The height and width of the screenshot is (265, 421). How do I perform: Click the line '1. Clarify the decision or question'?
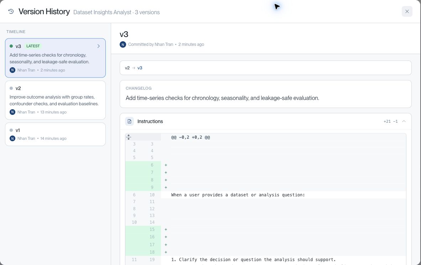click(254, 260)
